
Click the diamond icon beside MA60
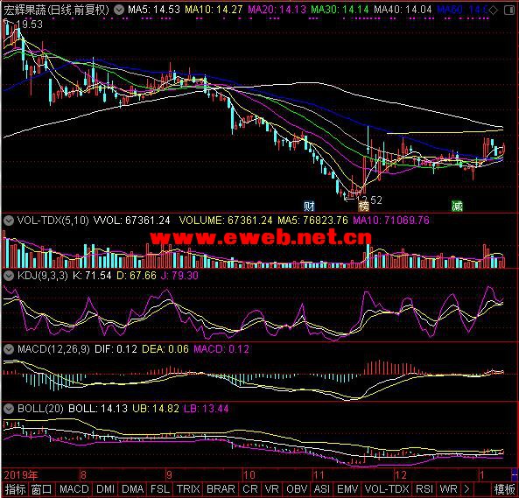tap(494, 11)
